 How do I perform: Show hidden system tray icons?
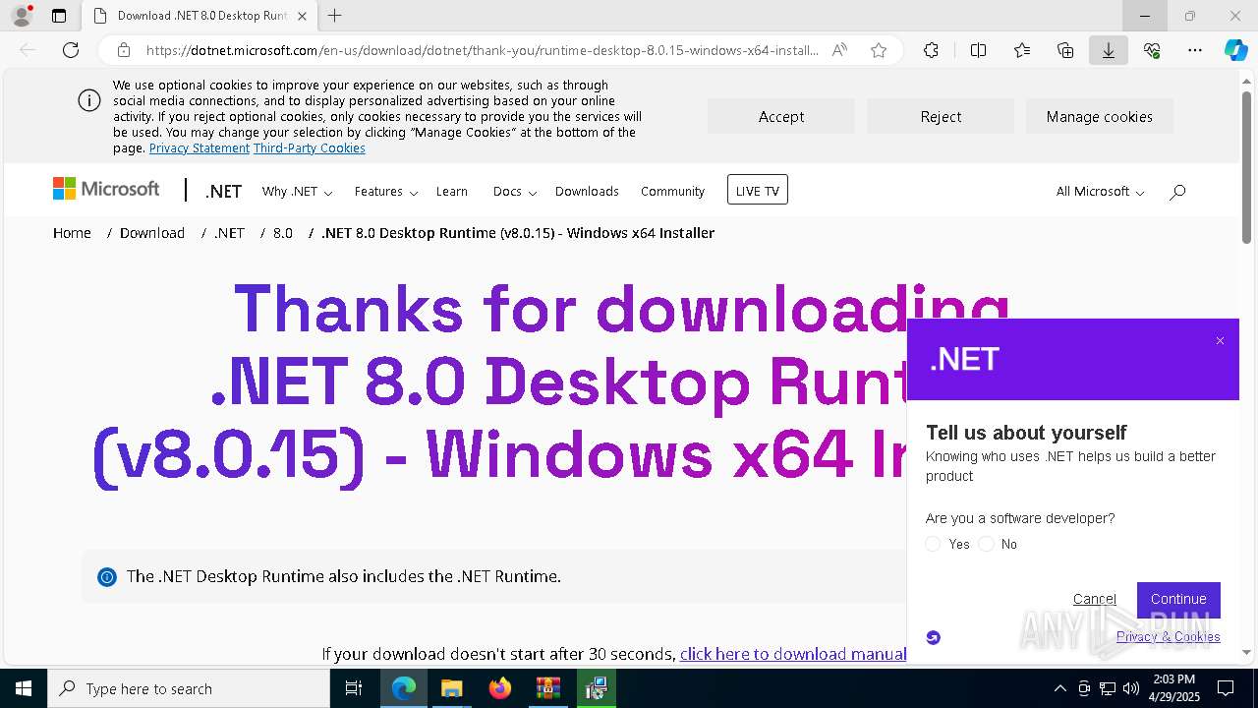pos(1059,688)
